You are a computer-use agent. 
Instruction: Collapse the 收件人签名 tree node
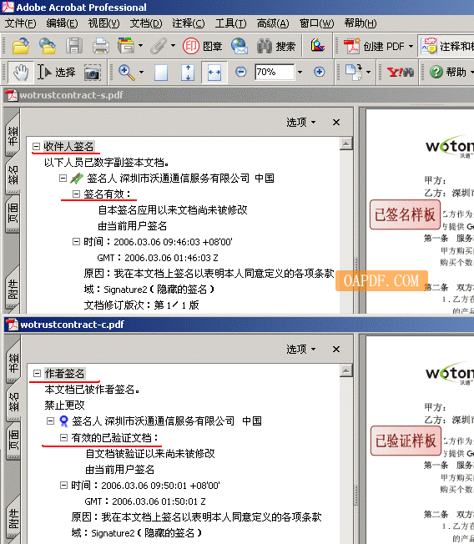(36, 146)
